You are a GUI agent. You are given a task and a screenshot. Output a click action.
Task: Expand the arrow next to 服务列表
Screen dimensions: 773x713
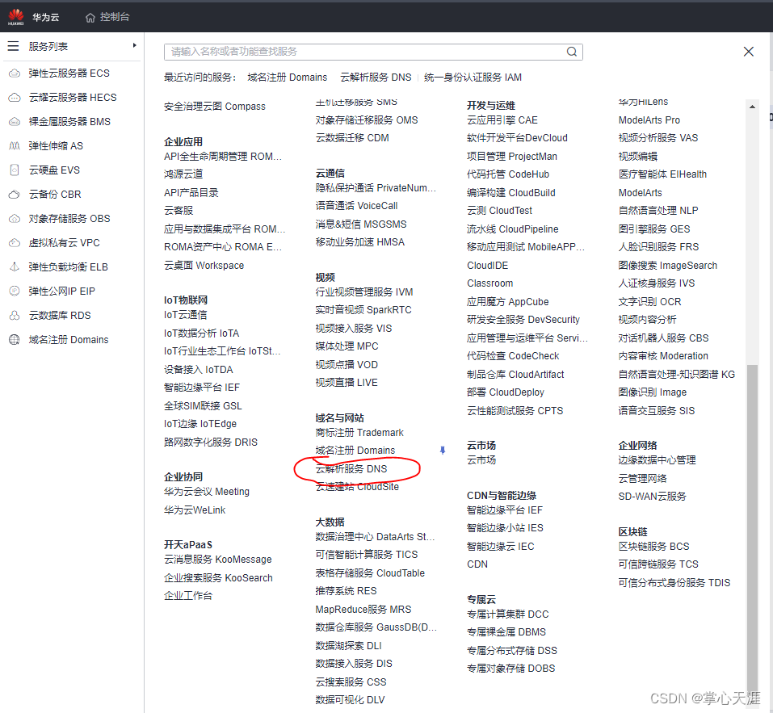[x=134, y=45]
